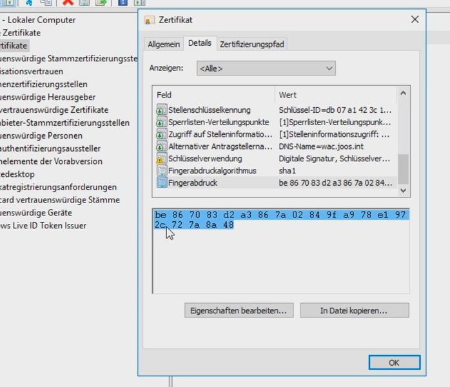Screen dimensions: 450x387
Task: Select the card vertrauenswürdige Stämme tree node
Action: (x=60, y=200)
